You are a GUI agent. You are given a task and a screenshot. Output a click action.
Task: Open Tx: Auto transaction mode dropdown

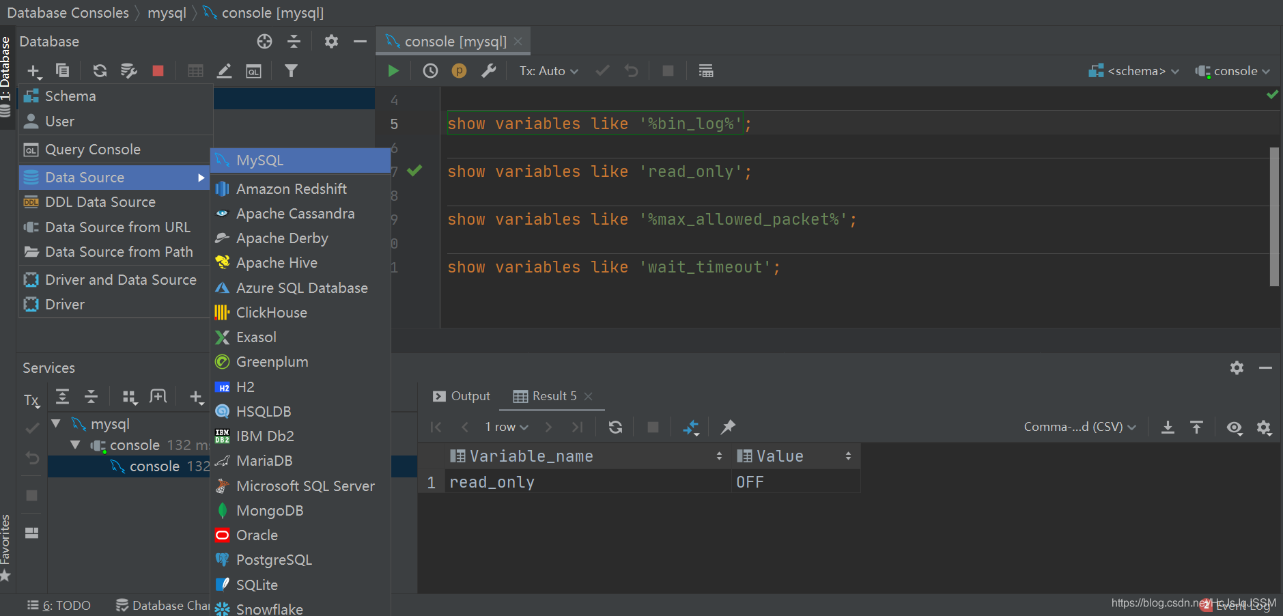[x=548, y=71]
